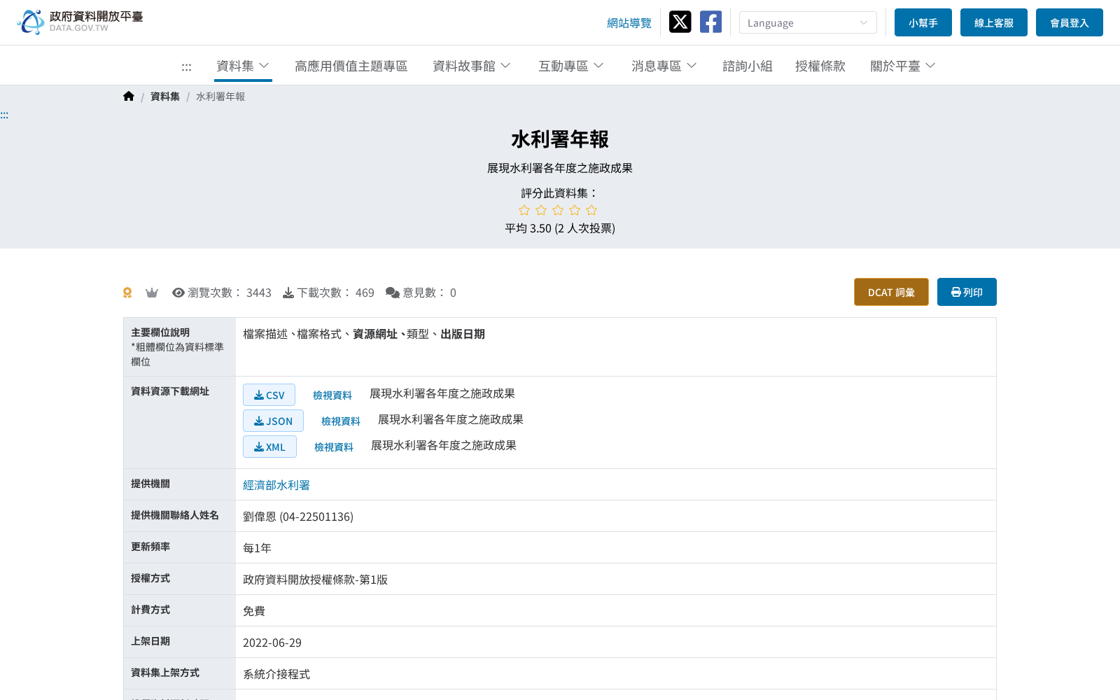Download the XML resource
The image size is (1120, 700).
pyautogui.click(x=269, y=447)
